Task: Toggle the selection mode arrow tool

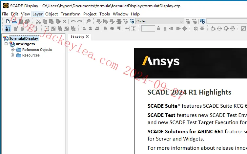Action: click(8, 29)
